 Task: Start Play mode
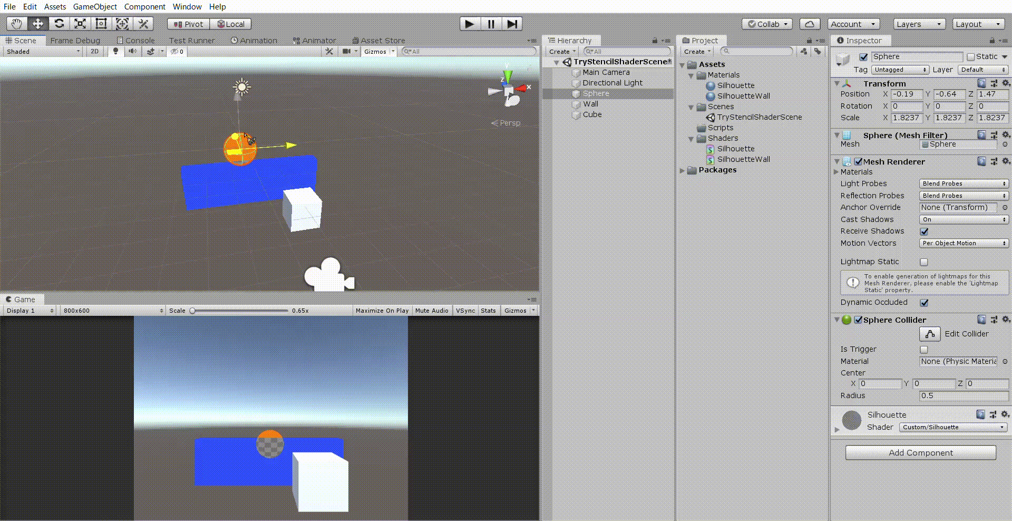pos(470,24)
